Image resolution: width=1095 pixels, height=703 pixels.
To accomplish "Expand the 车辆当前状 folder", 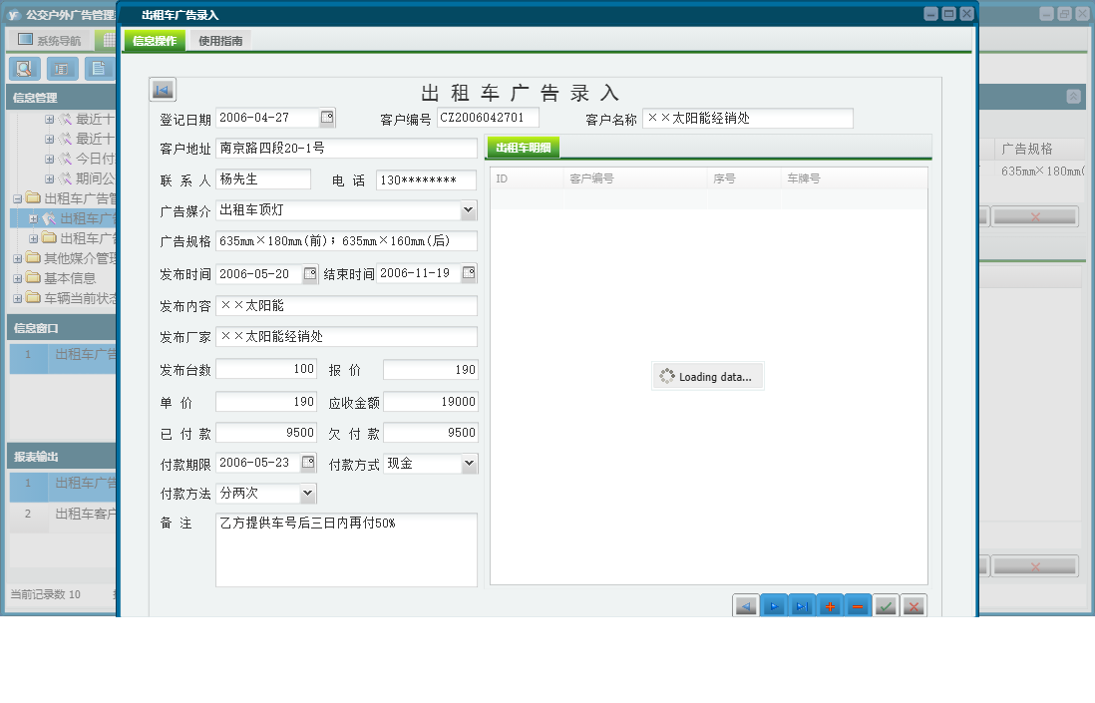I will [x=18, y=298].
